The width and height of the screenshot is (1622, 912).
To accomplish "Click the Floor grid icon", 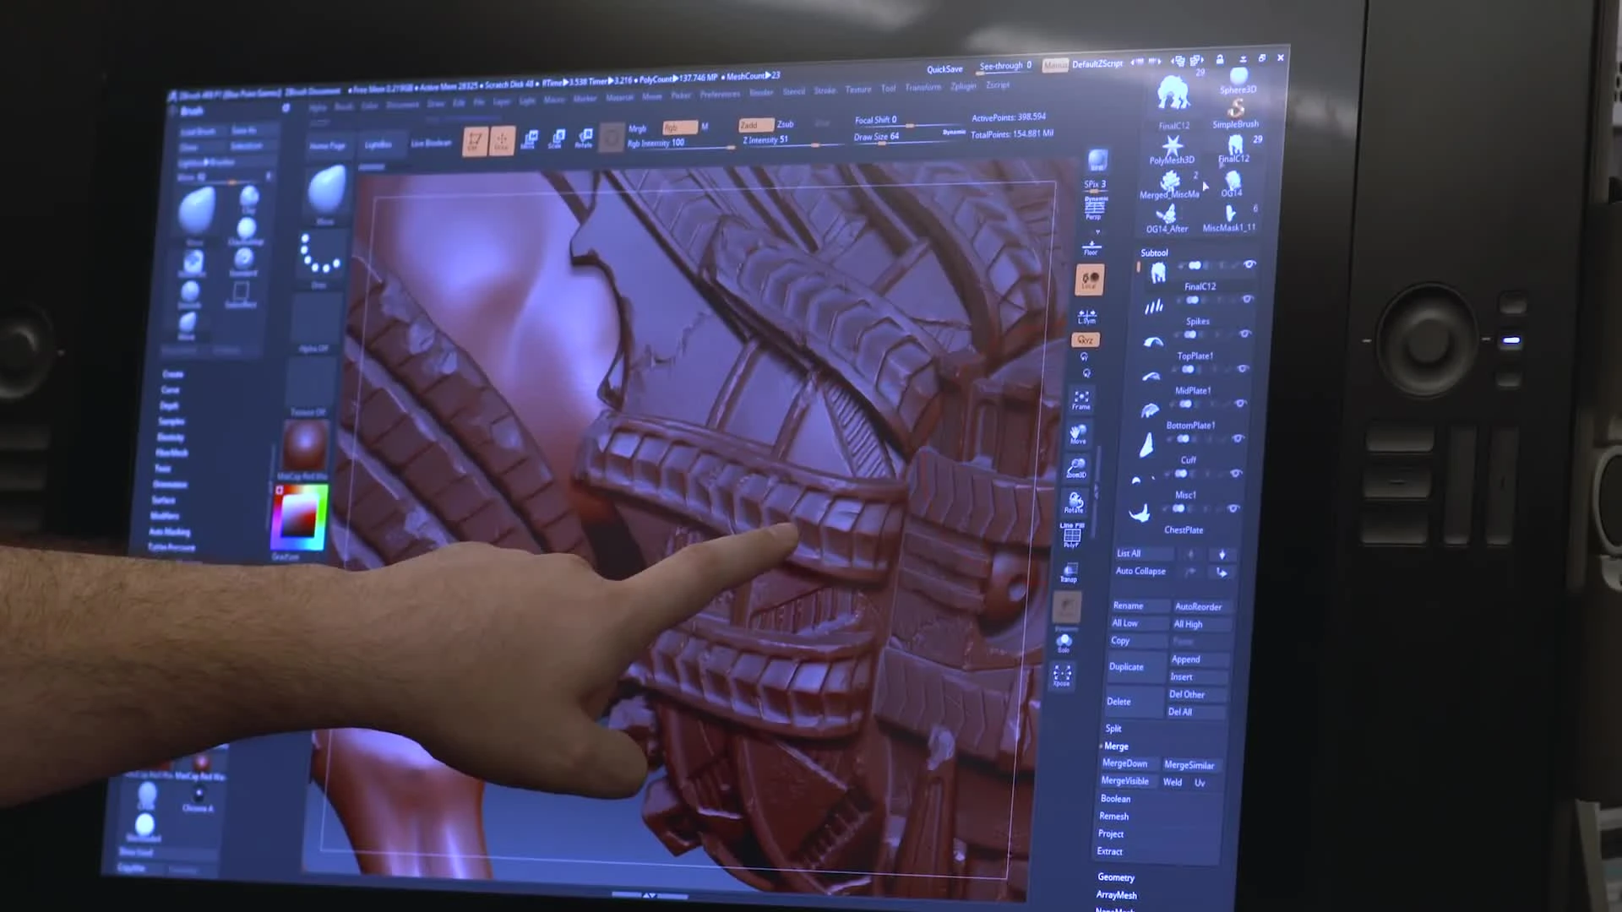I will 1091,247.
